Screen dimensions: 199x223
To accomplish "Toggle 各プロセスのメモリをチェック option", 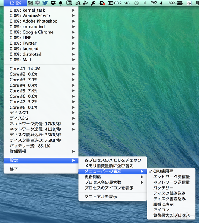I will tap(113, 160).
